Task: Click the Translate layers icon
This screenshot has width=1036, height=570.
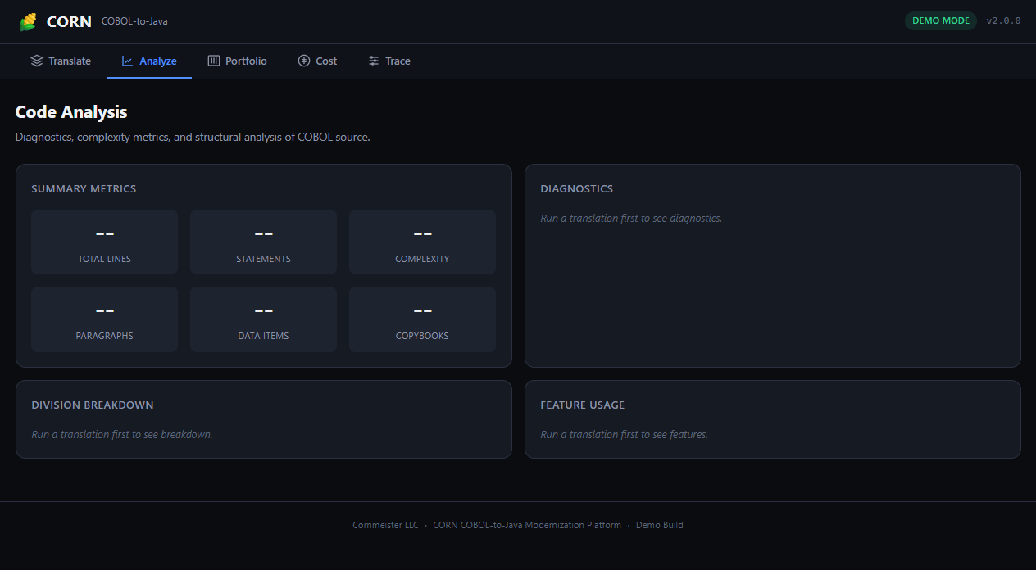Action: 37,61
